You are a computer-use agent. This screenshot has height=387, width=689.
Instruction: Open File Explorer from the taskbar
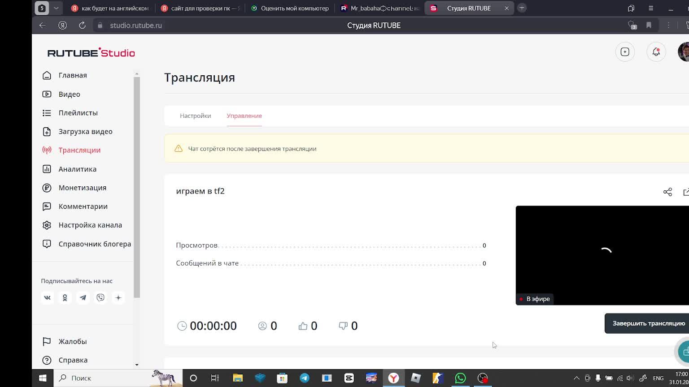238,378
